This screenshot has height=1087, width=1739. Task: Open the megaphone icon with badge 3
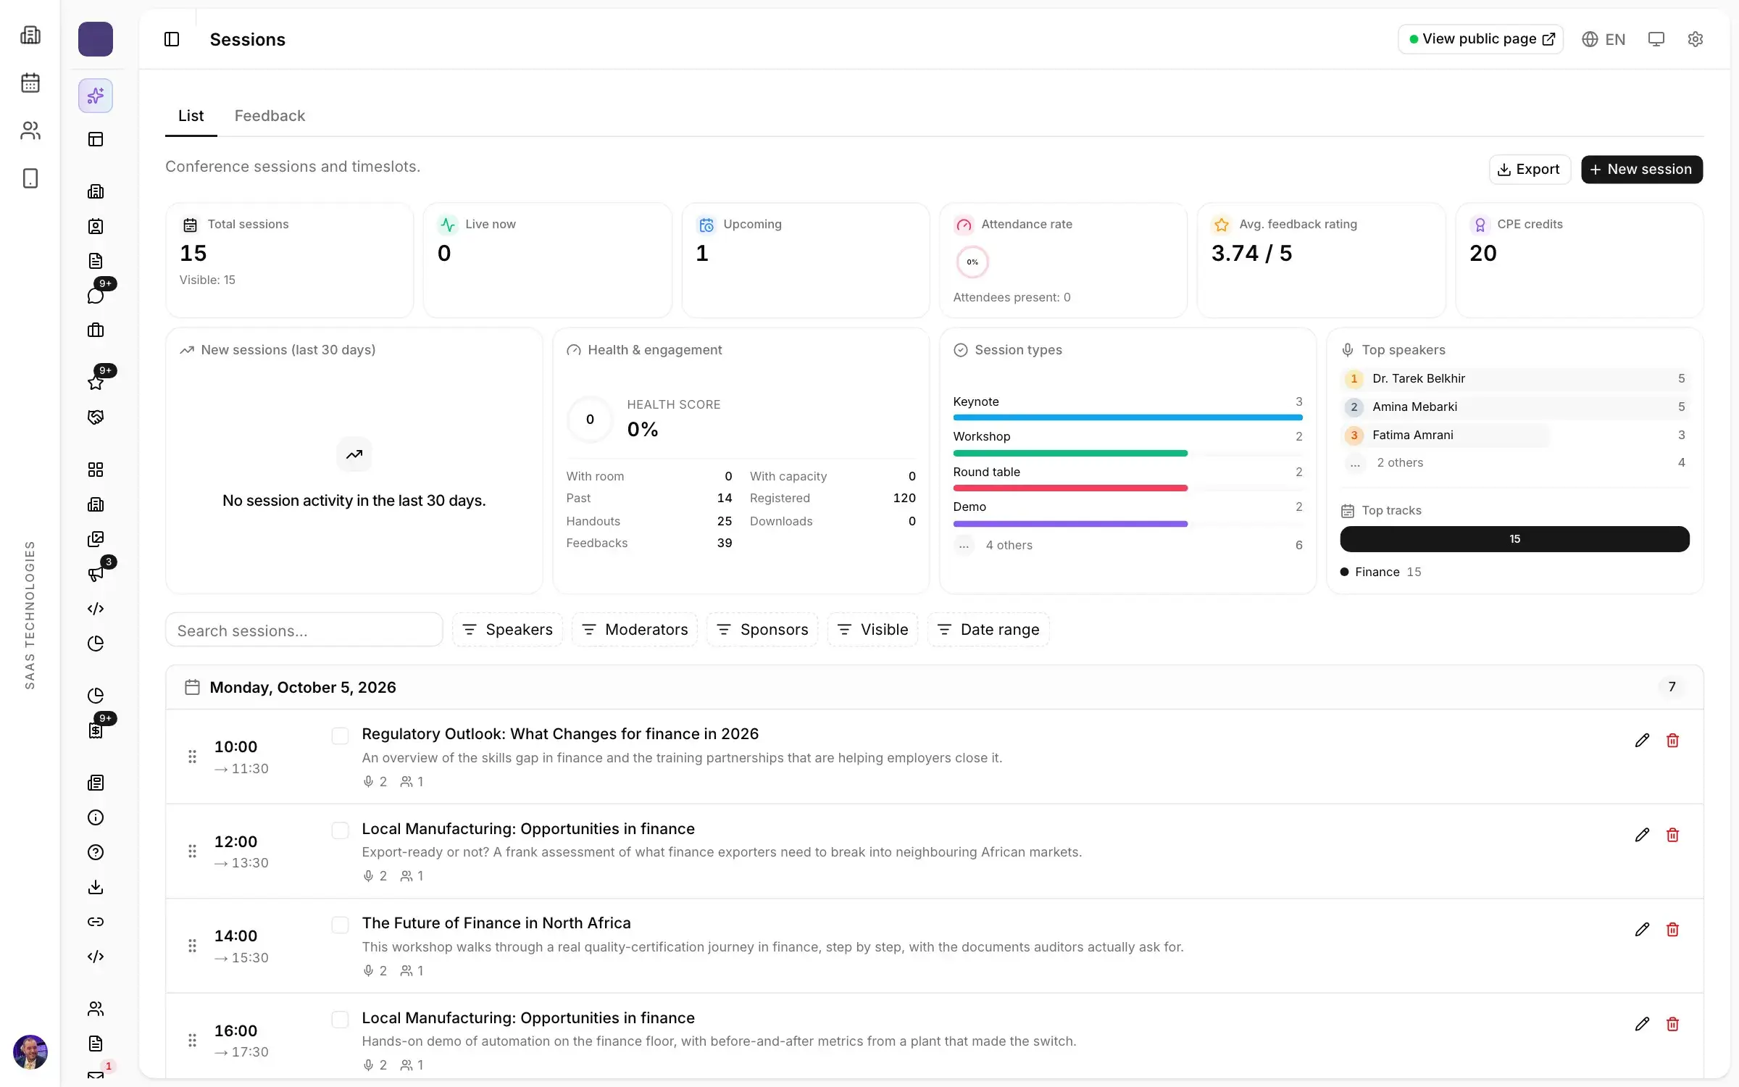pos(96,574)
